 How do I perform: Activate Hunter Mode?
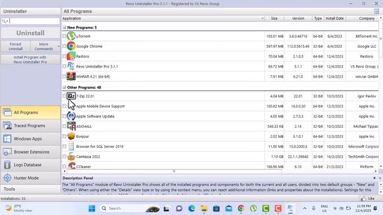(x=31, y=178)
